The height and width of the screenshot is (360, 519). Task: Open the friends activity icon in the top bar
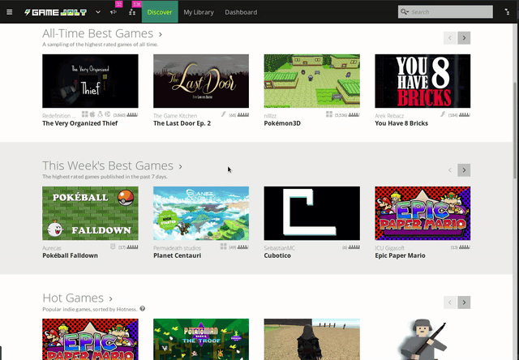coord(132,12)
